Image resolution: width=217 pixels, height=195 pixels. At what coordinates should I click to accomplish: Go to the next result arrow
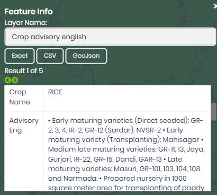pyautogui.click(x=15, y=80)
